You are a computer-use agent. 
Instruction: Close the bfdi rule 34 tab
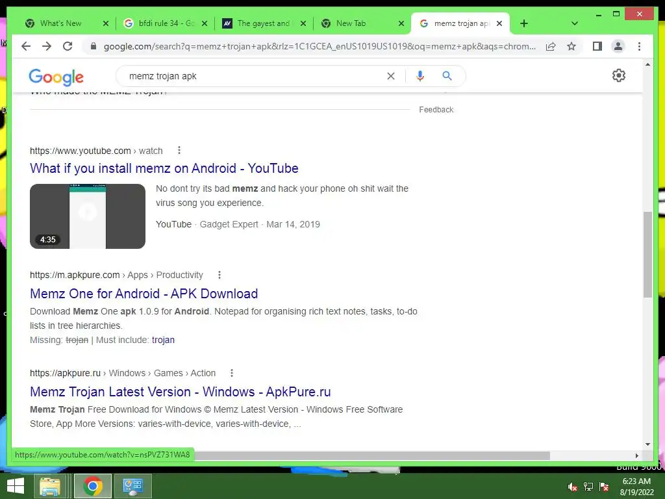pyautogui.click(x=205, y=24)
